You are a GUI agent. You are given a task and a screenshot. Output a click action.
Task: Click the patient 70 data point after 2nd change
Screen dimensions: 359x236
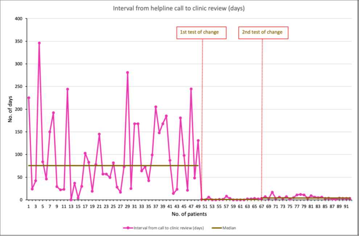pos(272,192)
